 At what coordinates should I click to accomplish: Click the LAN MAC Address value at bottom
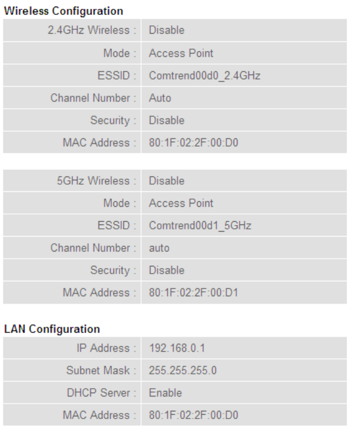pyautogui.click(x=193, y=415)
